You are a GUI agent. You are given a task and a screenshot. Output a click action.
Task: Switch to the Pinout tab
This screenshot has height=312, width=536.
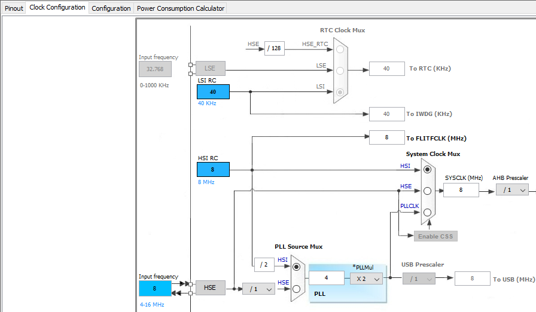pyautogui.click(x=14, y=8)
